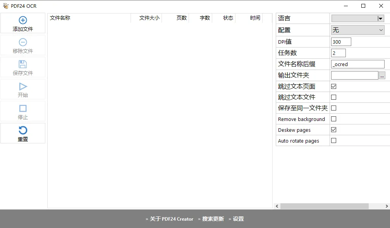Image resolution: width=390 pixels, height=228 pixels.
Task: Minimize the PDF24 OCR window
Action: coord(346,6)
